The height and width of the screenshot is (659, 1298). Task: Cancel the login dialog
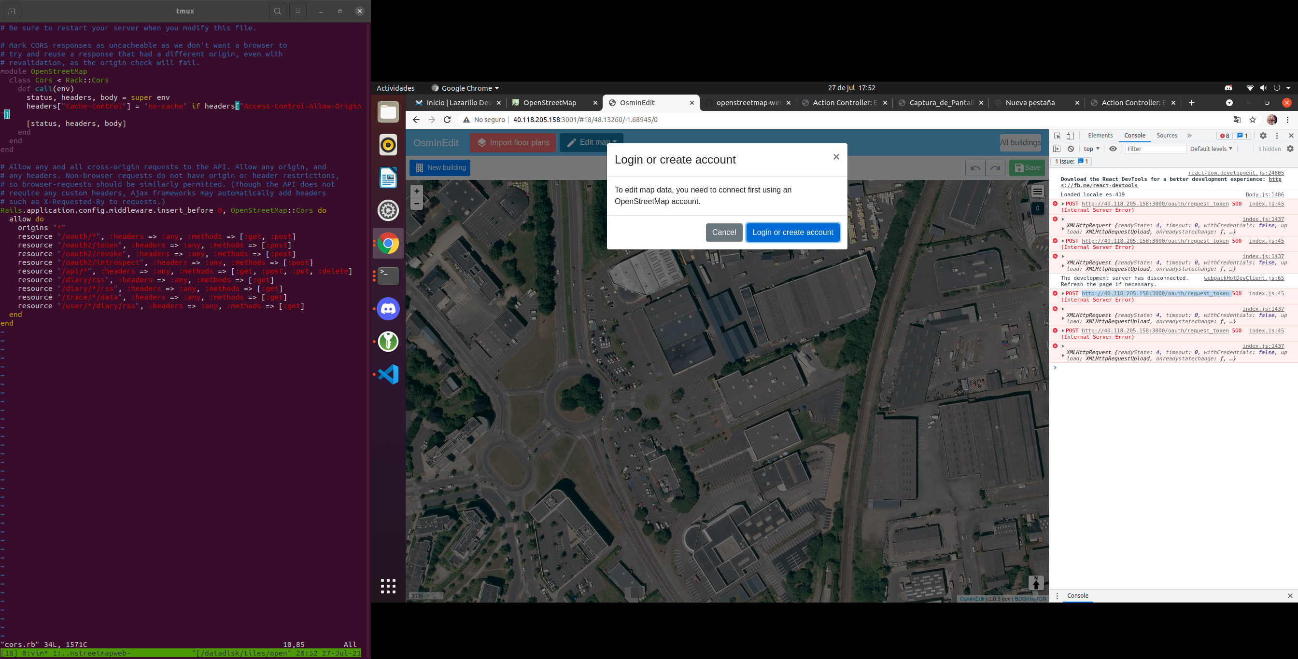click(x=724, y=232)
